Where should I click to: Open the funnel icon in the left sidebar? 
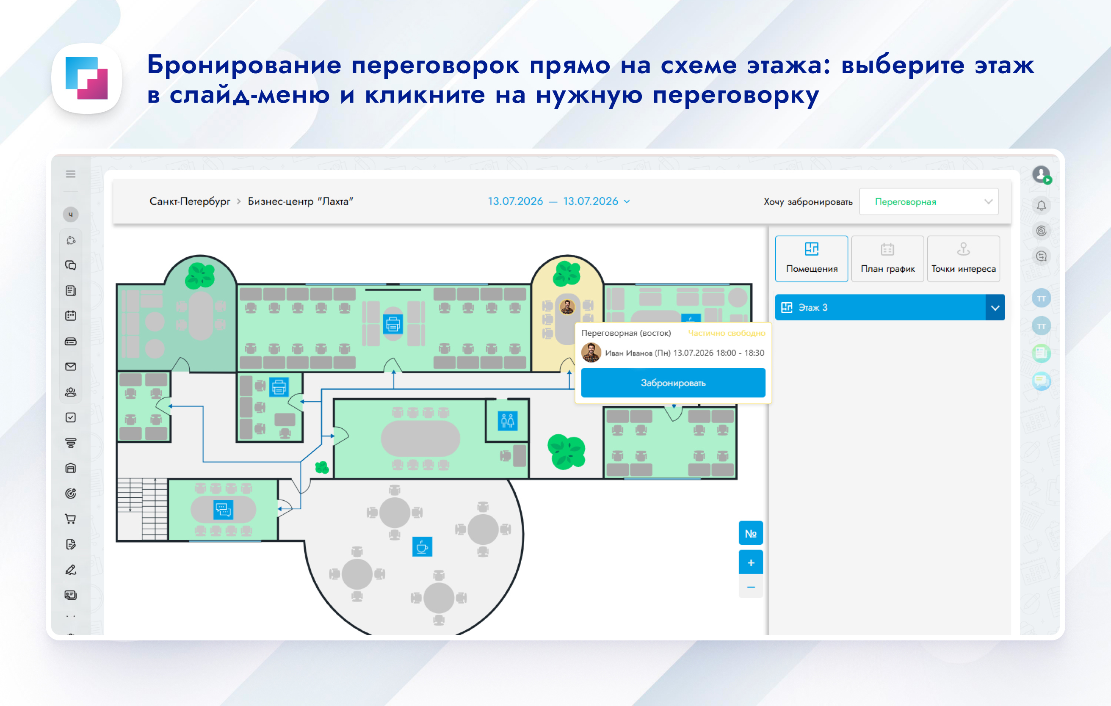click(x=71, y=443)
